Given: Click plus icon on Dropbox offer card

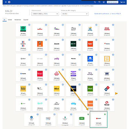Looking at the screenshot, I should [x=29, y=70].
